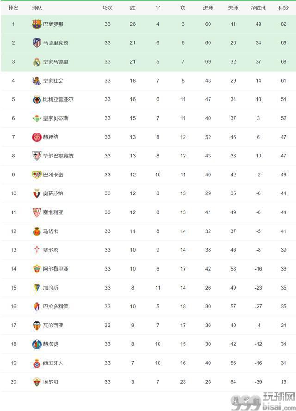
Task: Open team link 皇家贝蒂斯
Action: [x=55, y=118]
